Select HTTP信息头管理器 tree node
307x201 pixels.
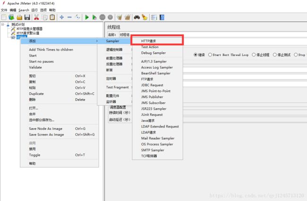(29, 29)
